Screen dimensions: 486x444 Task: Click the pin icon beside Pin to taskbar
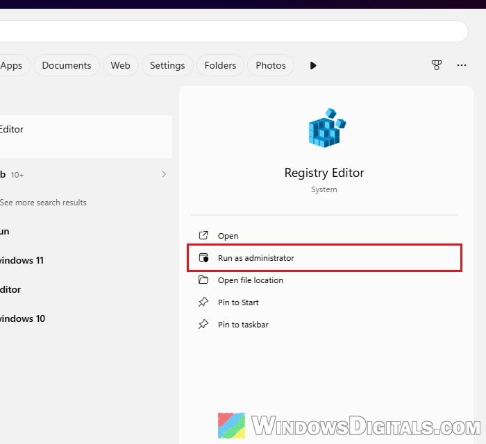point(203,324)
